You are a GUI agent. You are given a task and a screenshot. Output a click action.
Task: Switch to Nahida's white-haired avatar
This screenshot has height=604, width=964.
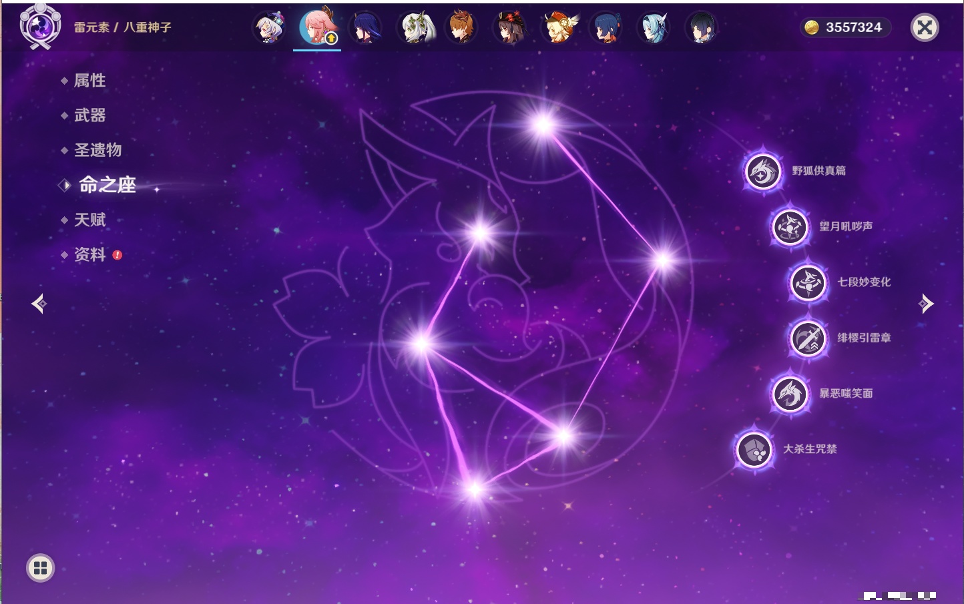point(417,28)
